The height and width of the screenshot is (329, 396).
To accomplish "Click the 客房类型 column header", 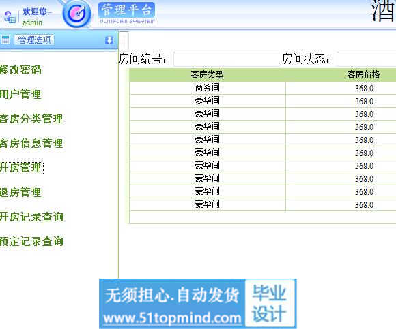I will point(208,74).
